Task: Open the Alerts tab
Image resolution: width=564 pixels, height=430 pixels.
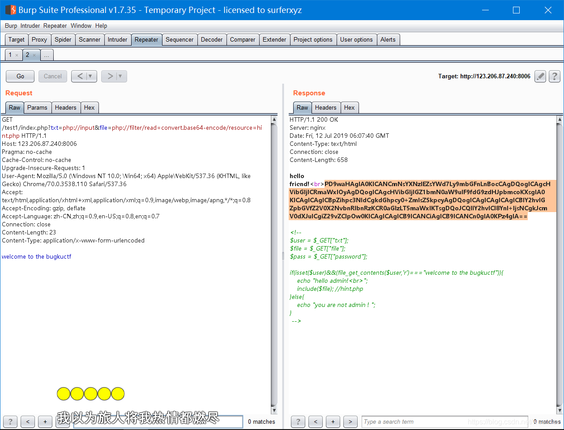Action: [x=388, y=39]
